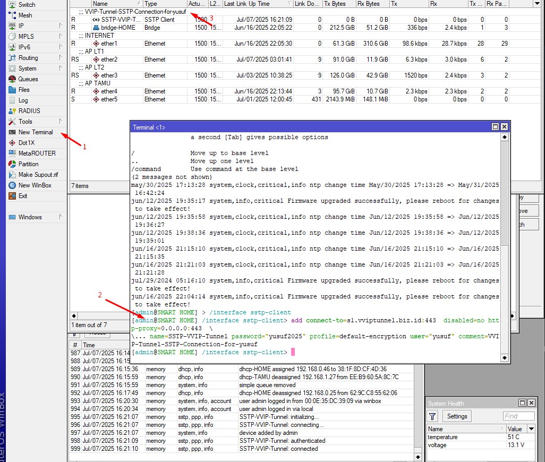Select log entry 'SSTP-VVIP-Tunnel: connected'
Image resolution: width=545 pixels, height=462 pixels.
coord(242,449)
